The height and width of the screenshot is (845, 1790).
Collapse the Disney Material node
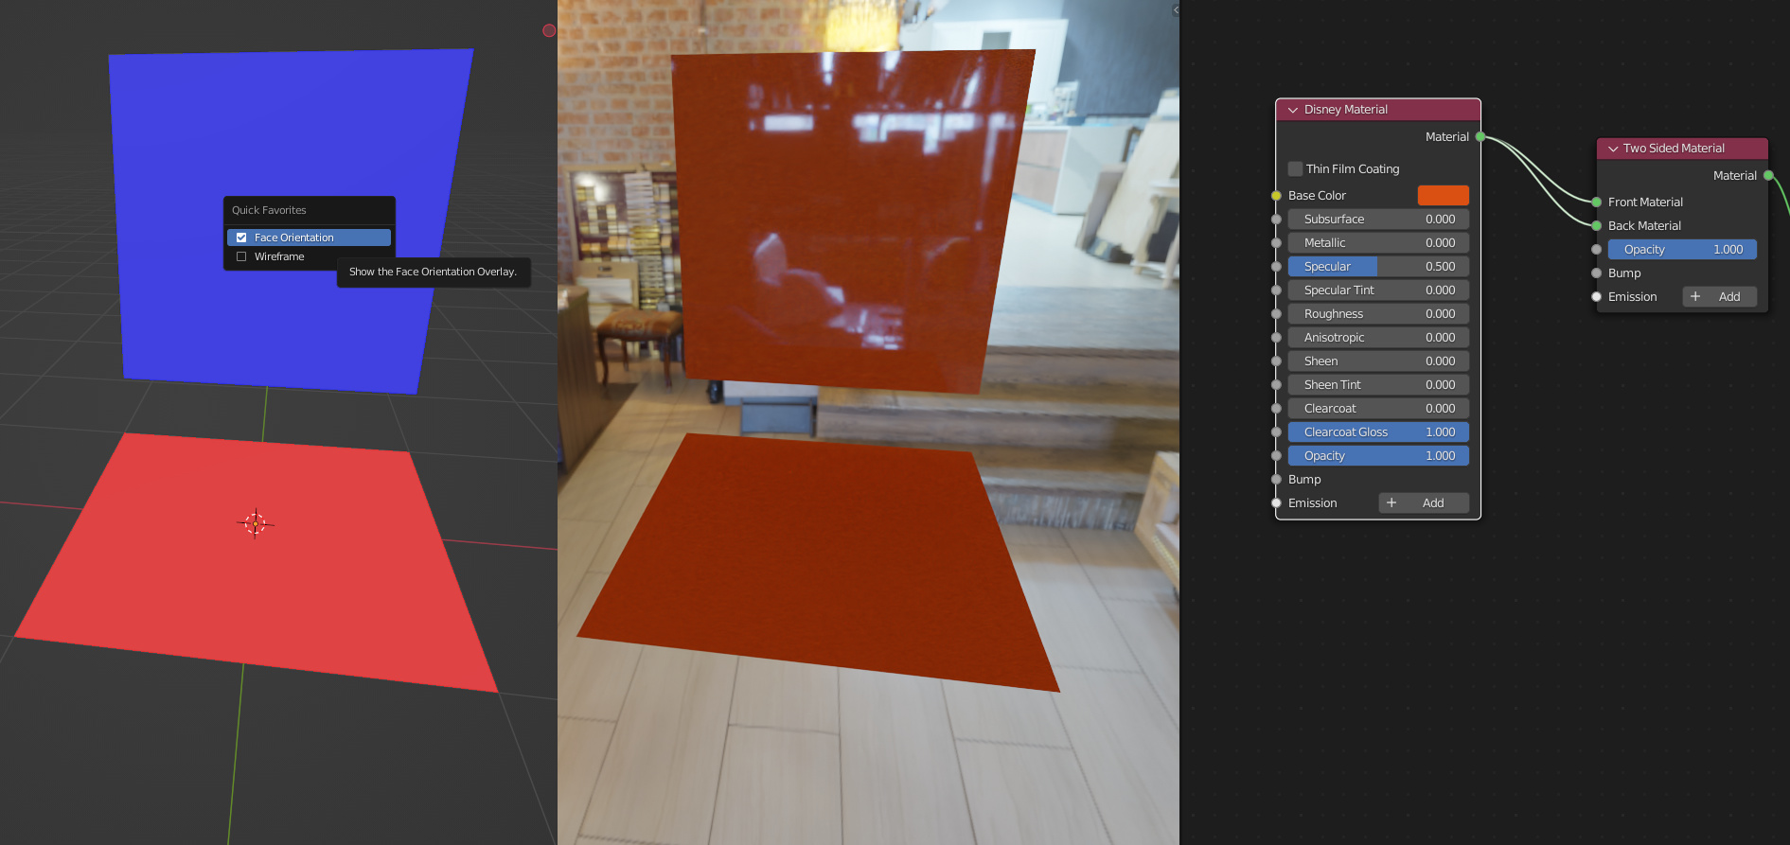(1293, 110)
